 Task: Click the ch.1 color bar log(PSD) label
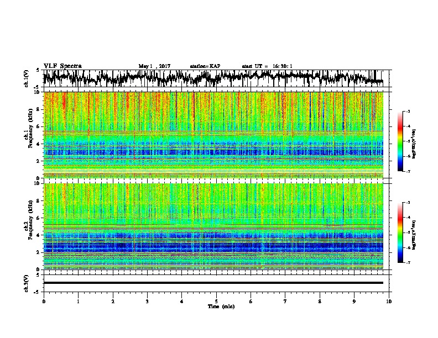(x=414, y=144)
